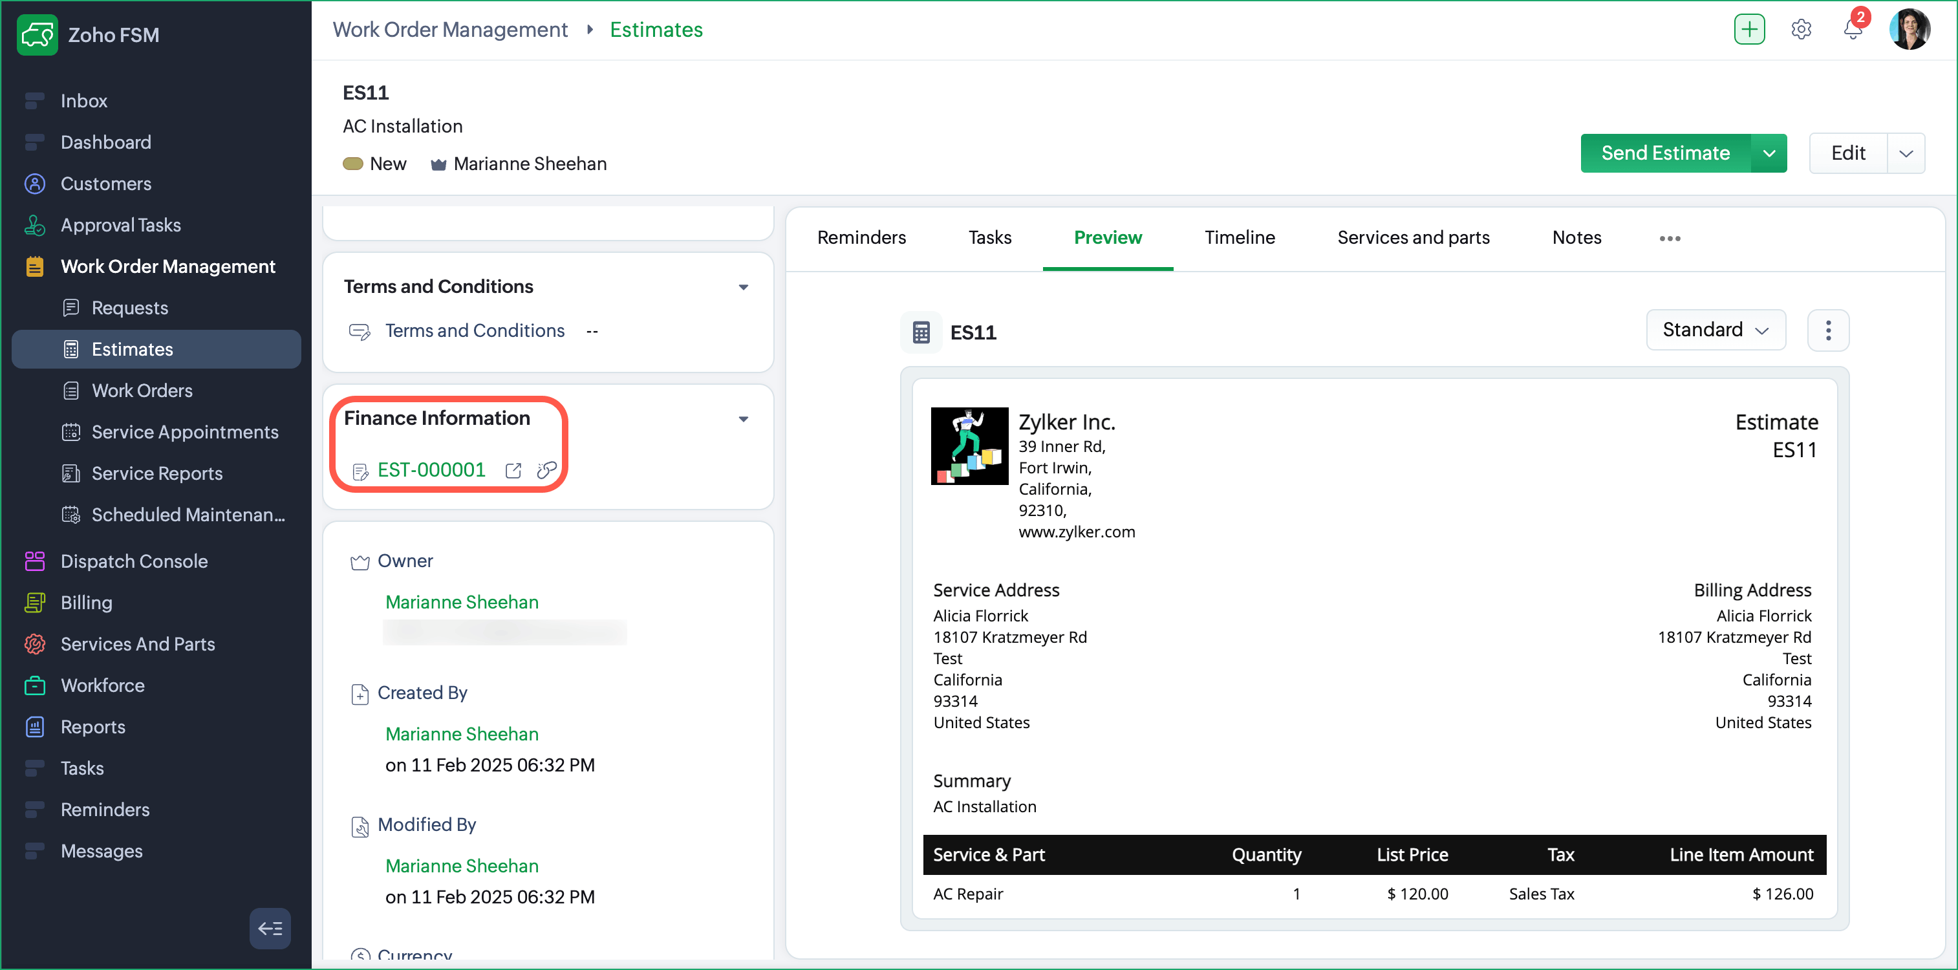
Task: Open EST-000001 in a new tab icon
Action: (x=513, y=471)
